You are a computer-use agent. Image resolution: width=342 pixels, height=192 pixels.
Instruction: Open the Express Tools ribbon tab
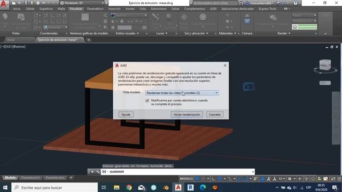point(267,9)
